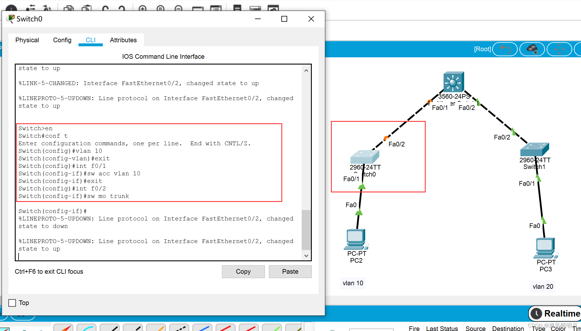Click the CLI scrollbar down arrow
Image resolution: width=581 pixels, height=331 pixels.
coord(306,256)
